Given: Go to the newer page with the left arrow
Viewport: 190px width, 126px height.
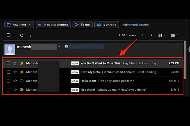Looking at the screenshot, I should (x=142, y=35).
